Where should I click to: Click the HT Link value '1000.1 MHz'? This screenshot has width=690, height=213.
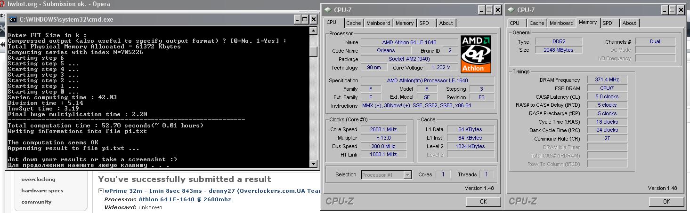point(383,155)
